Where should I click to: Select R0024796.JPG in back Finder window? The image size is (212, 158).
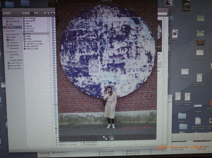133,151
